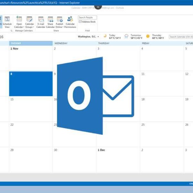Select day 30 in the calendar
The image size is (193, 193).
pos(74,160)
